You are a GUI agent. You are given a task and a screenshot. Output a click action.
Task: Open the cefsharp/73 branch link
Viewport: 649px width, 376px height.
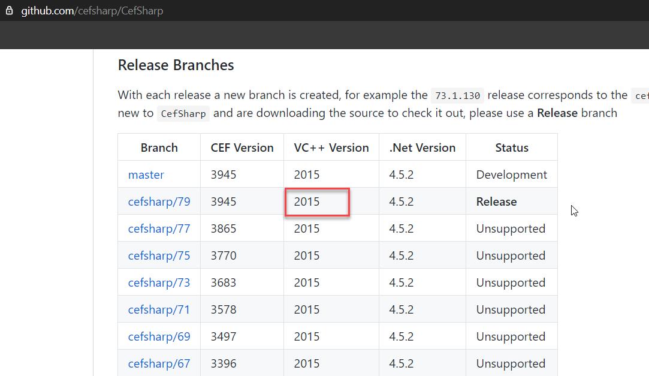(158, 282)
